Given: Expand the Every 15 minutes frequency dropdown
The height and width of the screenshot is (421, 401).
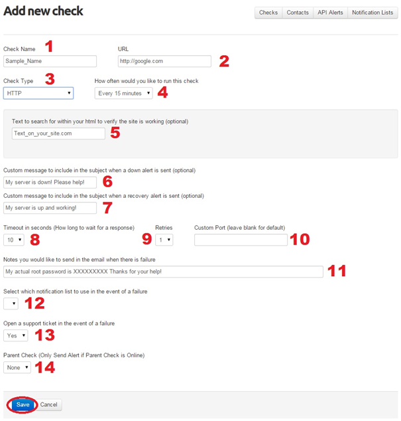Looking at the screenshot, I should click(x=123, y=93).
